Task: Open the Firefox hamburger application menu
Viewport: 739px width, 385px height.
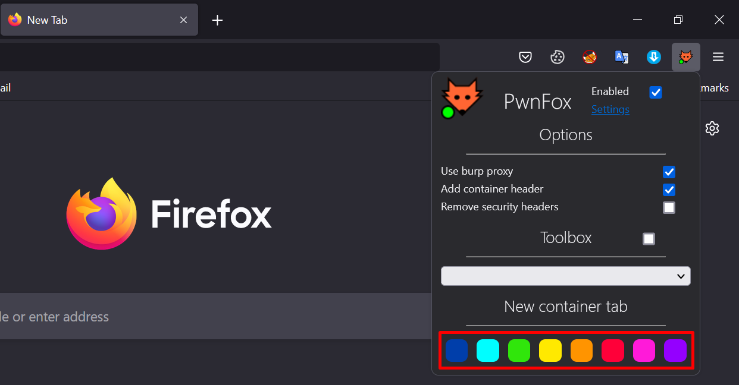Action: pos(718,57)
